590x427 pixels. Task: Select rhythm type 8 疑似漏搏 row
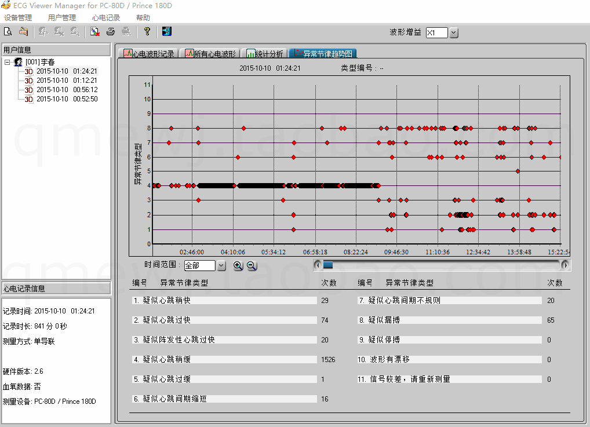[x=449, y=320]
